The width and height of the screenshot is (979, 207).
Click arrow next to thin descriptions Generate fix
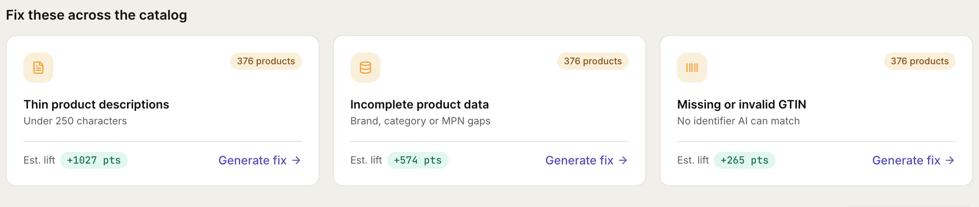pos(296,160)
